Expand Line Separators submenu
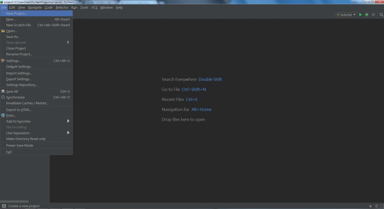 [36, 133]
